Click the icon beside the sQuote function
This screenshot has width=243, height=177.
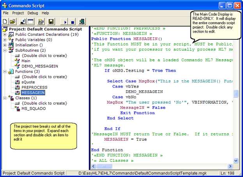click(x=17, y=82)
